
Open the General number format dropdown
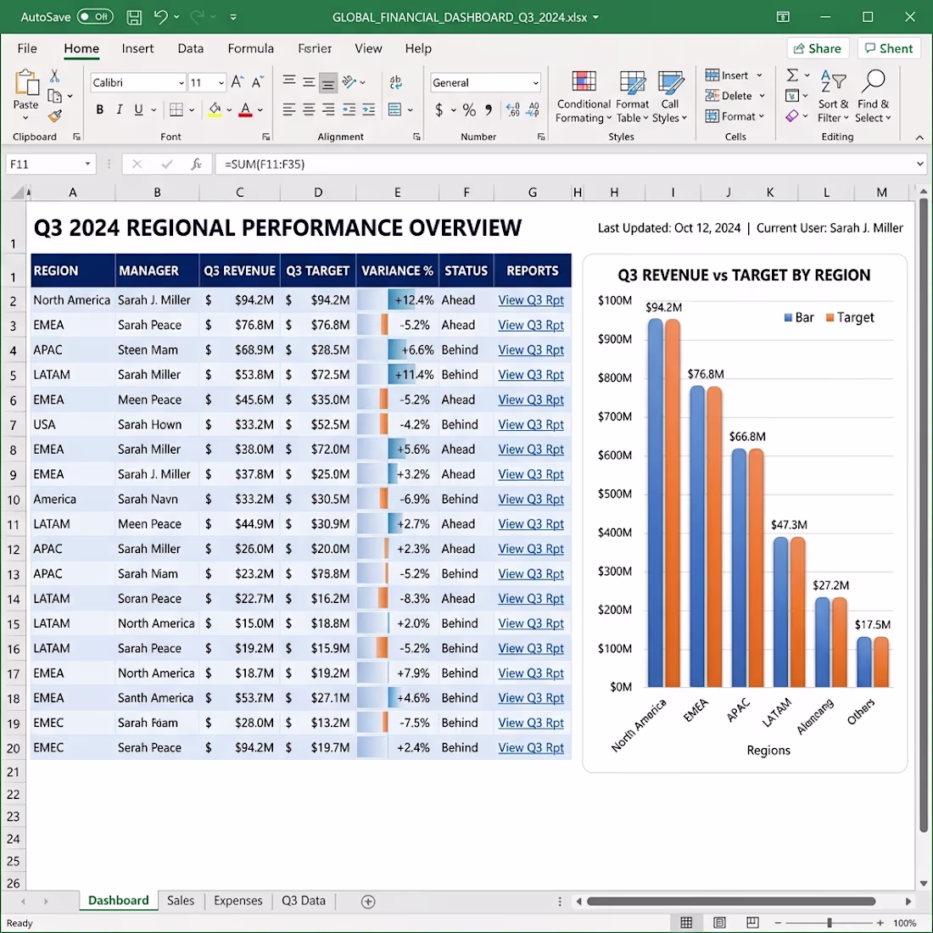(x=535, y=83)
